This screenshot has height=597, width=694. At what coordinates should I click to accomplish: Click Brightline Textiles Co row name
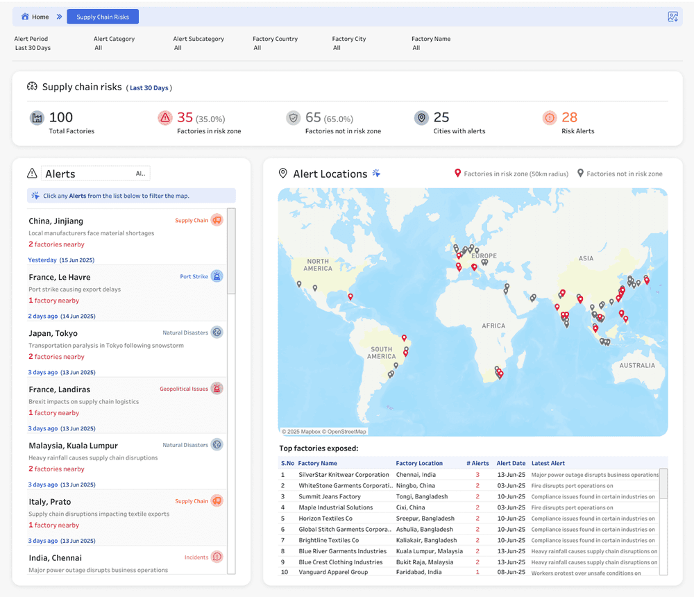328,540
